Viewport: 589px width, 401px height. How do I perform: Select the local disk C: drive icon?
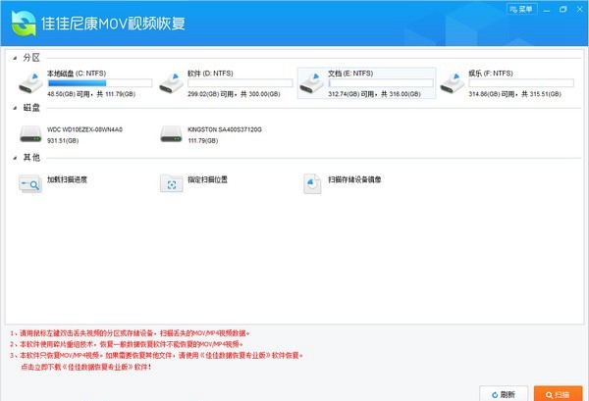tap(30, 83)
